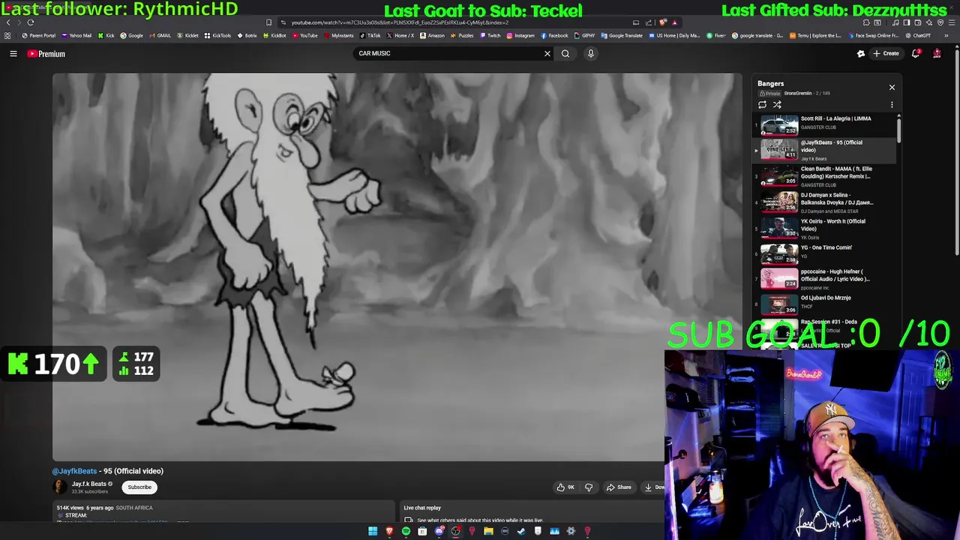960x540 pixels.
Task: Open the Jay.f.k Beats channel name
Action: tap(88, 484)
